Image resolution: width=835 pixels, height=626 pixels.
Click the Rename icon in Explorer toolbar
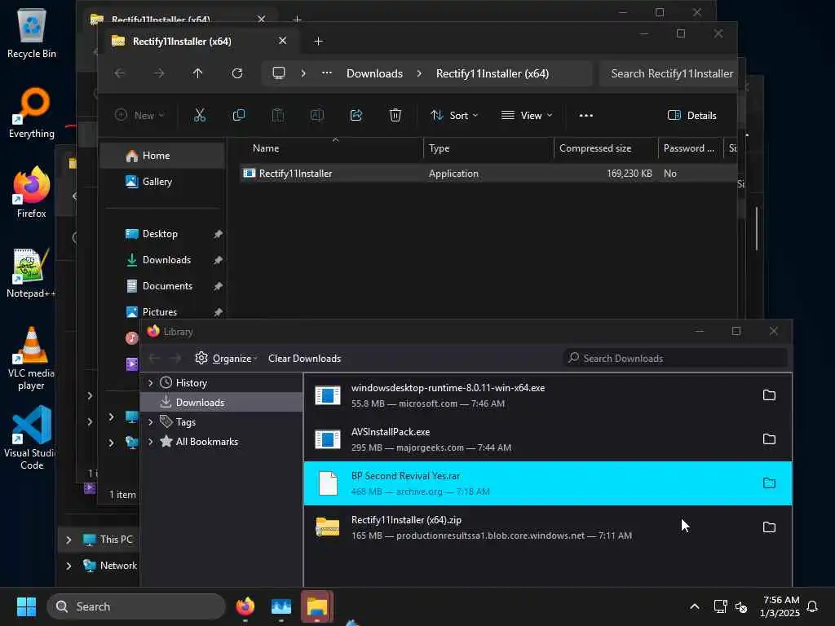coord(317,115)
